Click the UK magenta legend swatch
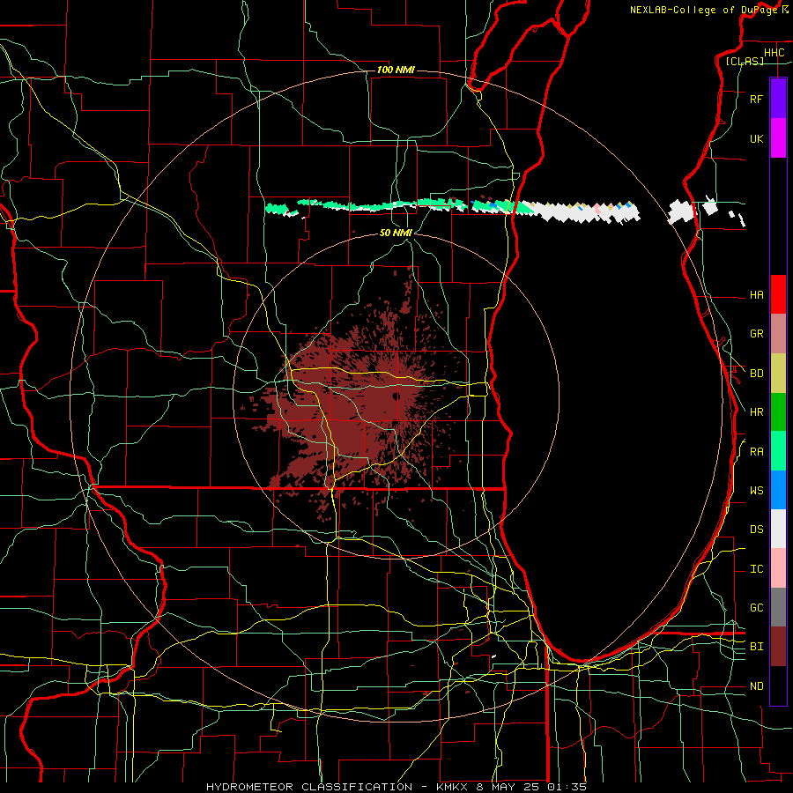Image resolution: width=793 pixels, height=793 pixels. [778, 138]
